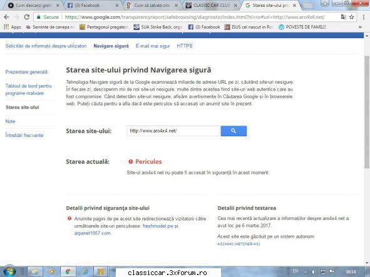Open the Pentagonul pregateste bookmark
370x277 pixels.
(104, 27)
